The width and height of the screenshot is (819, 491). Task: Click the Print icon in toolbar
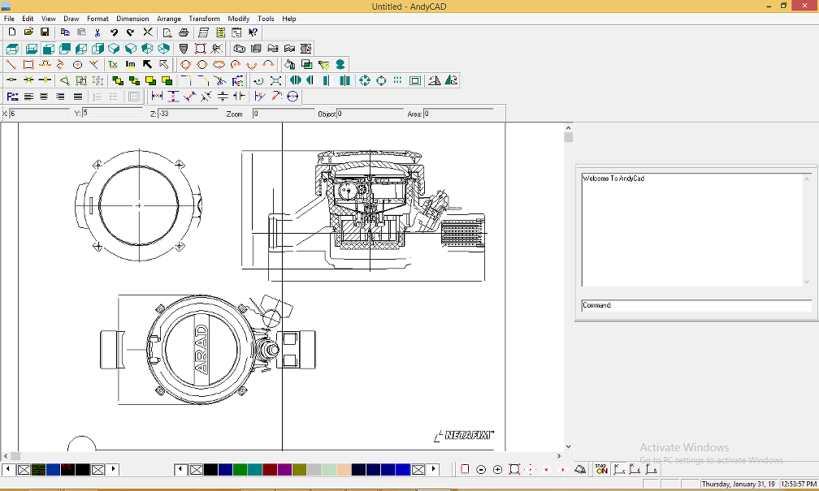click(184, 32)
